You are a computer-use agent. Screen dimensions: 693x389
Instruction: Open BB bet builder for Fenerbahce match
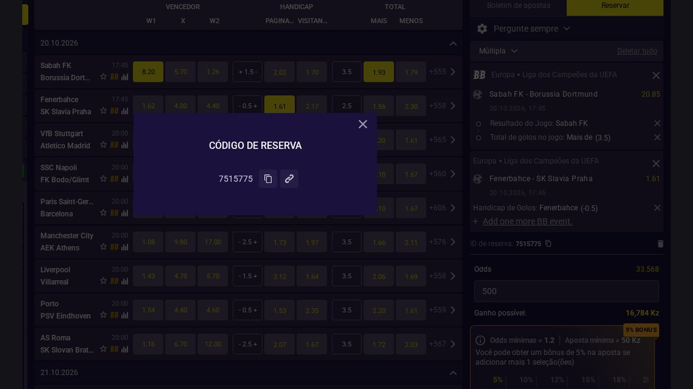pos(114,111)
